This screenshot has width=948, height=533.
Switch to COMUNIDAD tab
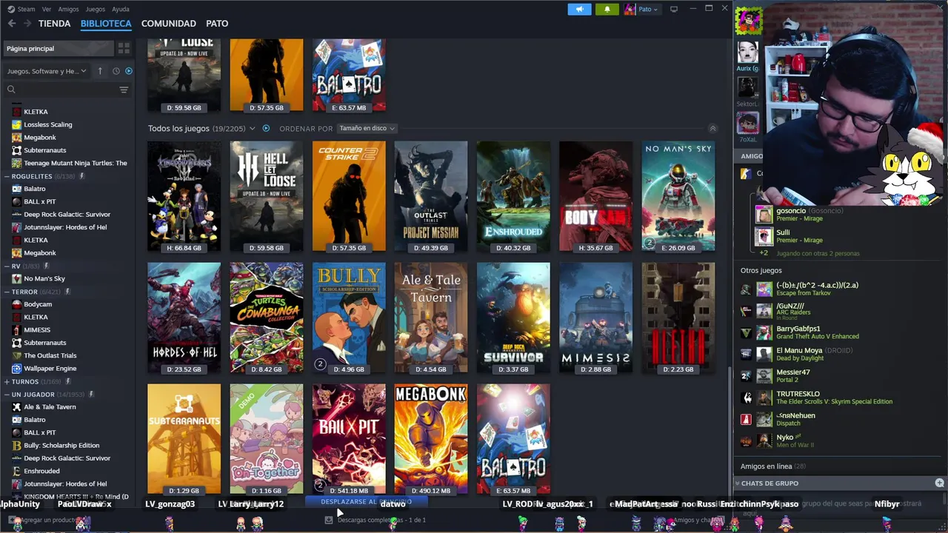pos(169,24)
